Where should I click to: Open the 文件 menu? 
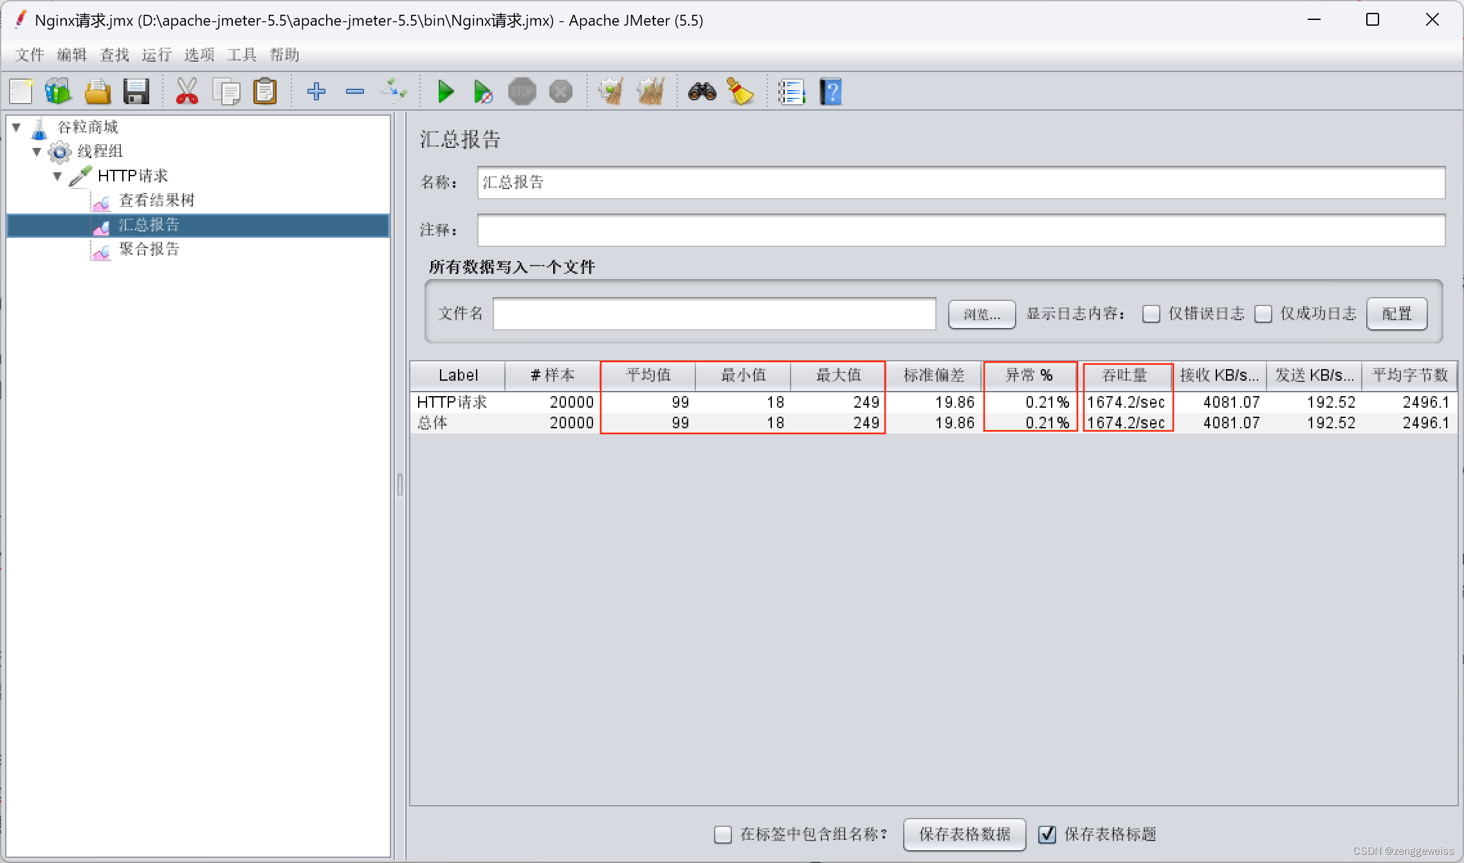pos(30,55)
